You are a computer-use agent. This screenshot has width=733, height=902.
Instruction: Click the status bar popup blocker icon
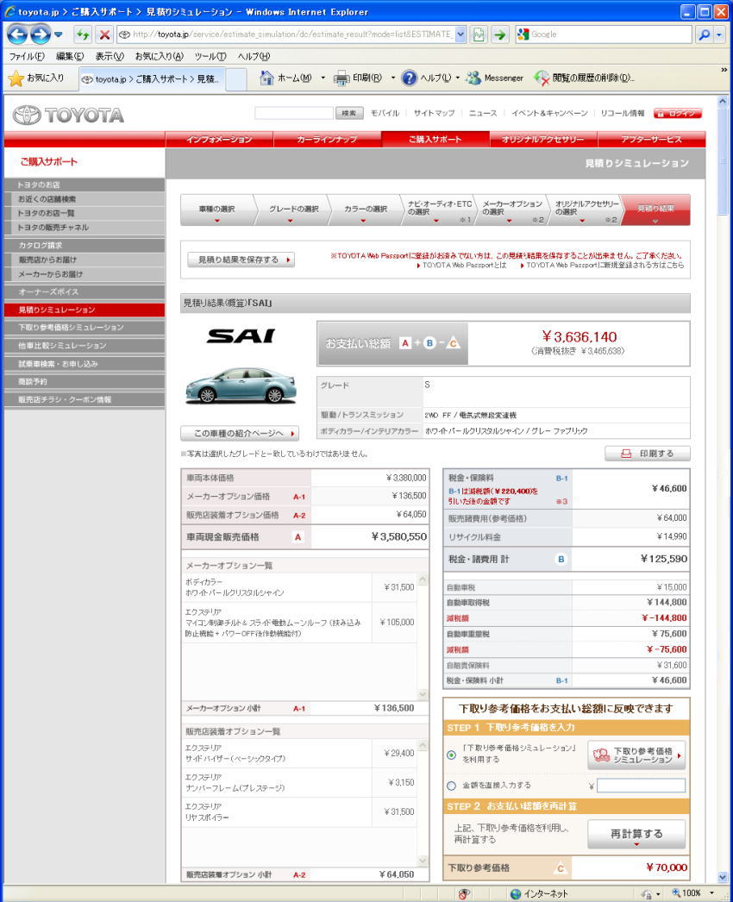tap(464, 893)
